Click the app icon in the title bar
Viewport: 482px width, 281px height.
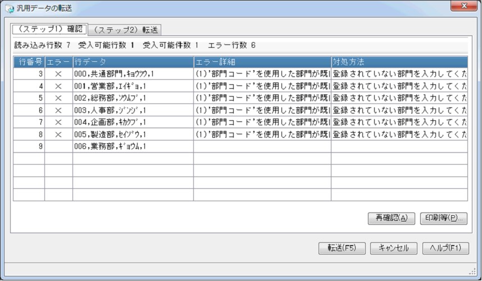(9, 8)
